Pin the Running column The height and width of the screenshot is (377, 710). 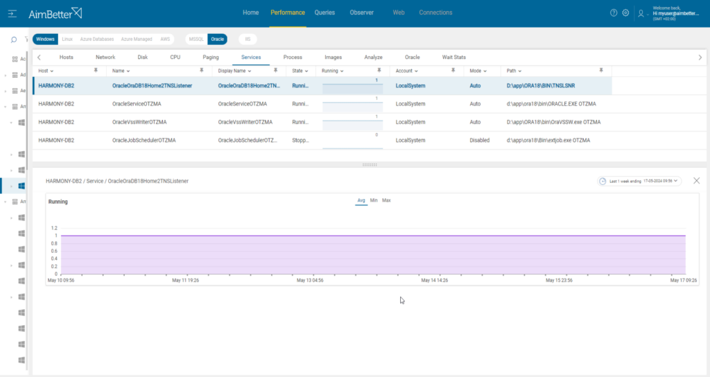coord(379,71)
